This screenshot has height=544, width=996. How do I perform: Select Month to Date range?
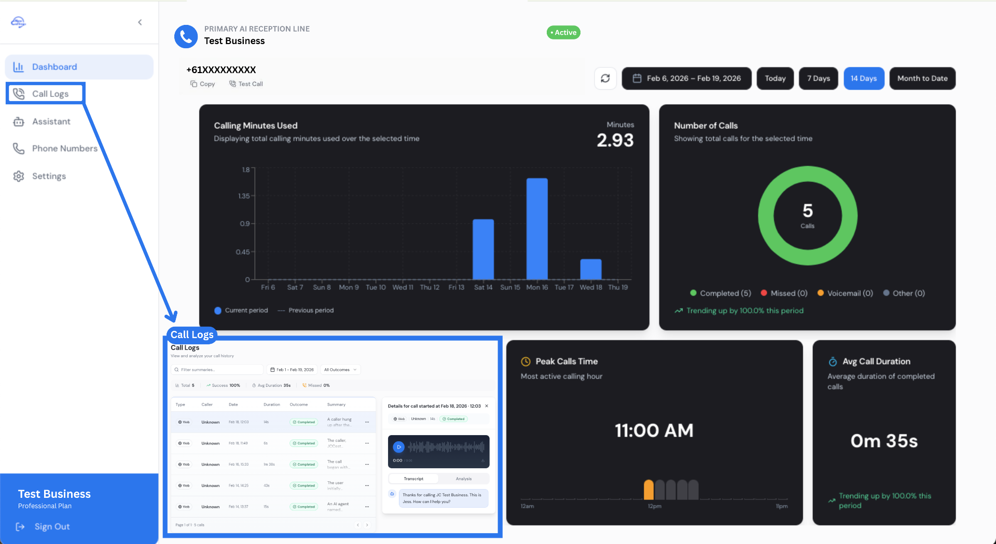[x=922, y=78]
